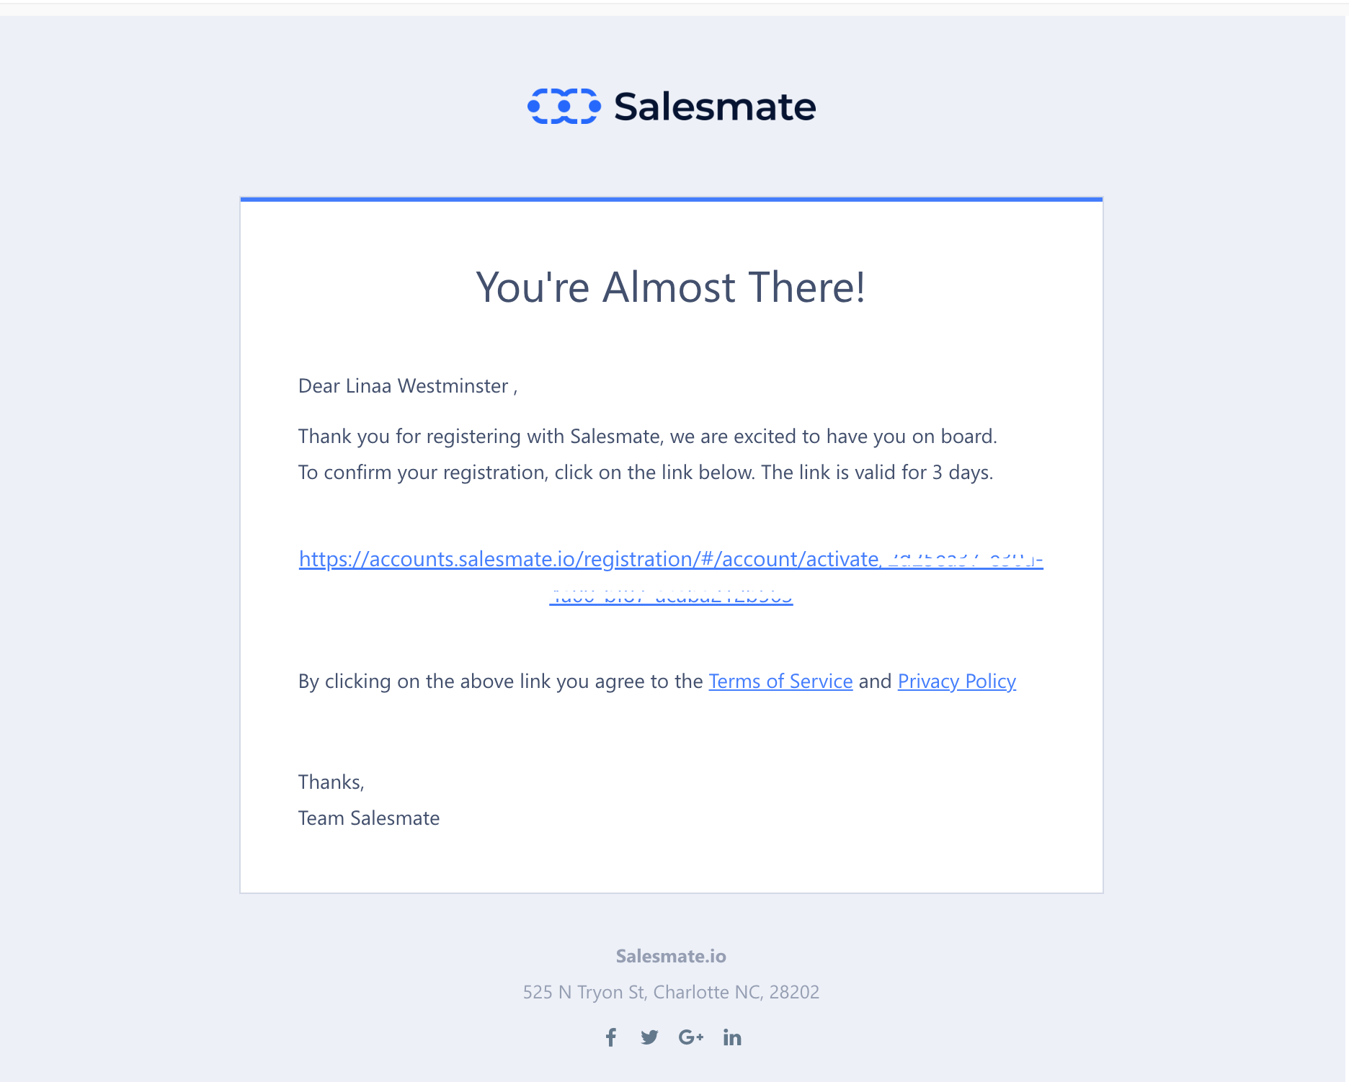Click the Team Salesmate signature line

tap(369, 818)
